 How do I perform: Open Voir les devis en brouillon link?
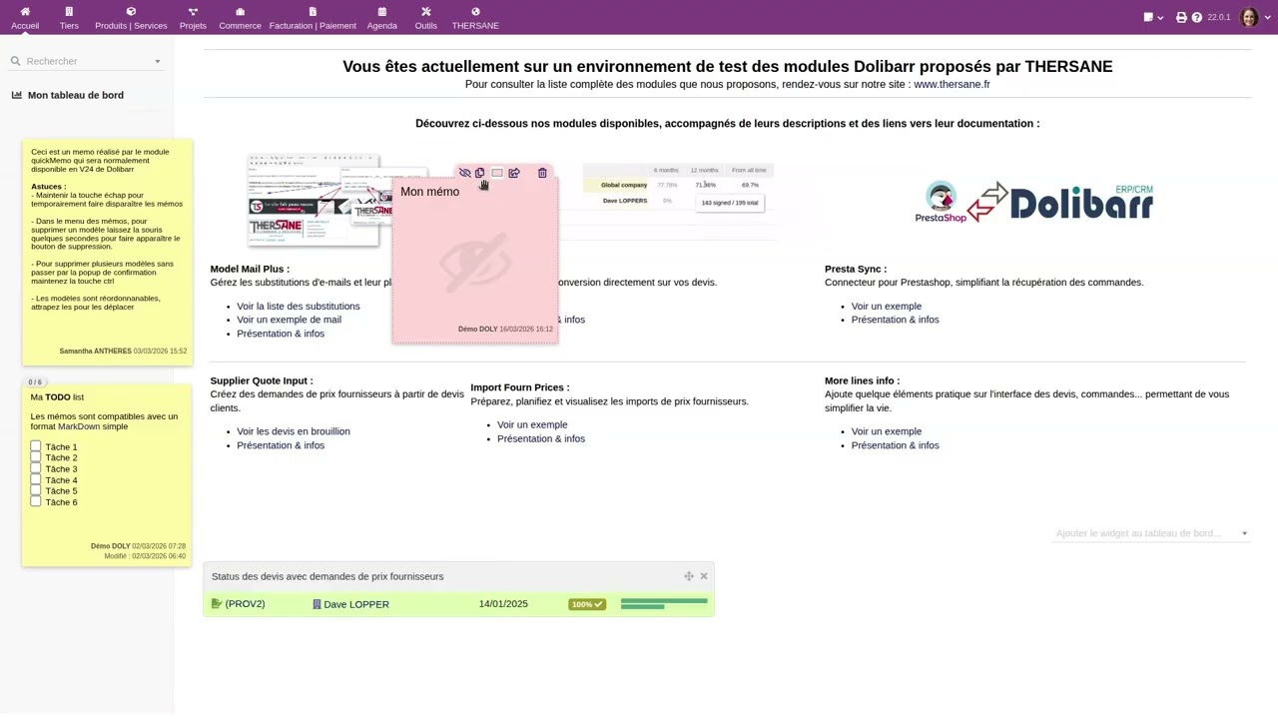point(294,431)
